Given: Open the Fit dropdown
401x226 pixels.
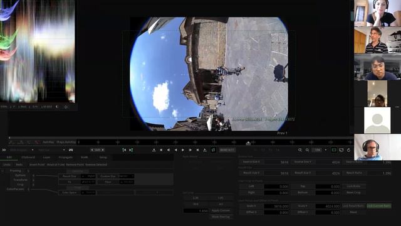Looking at the screenshot, I should click(88, 182).
